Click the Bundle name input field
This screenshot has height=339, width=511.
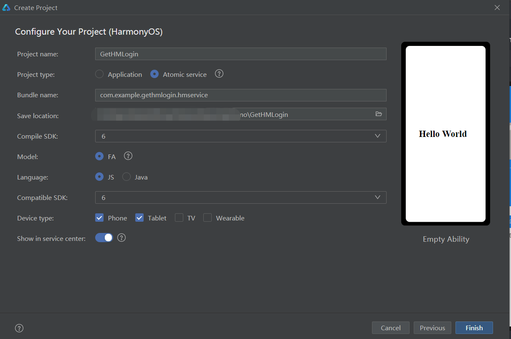(240, 95)
